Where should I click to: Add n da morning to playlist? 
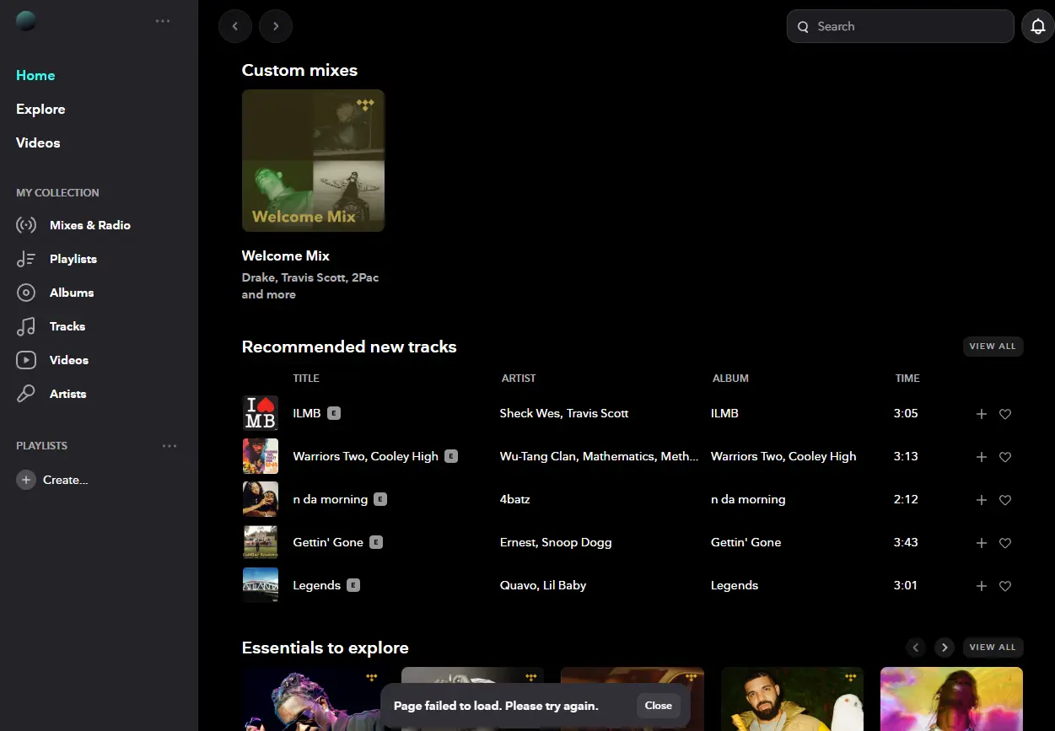(x=981, y=500)
